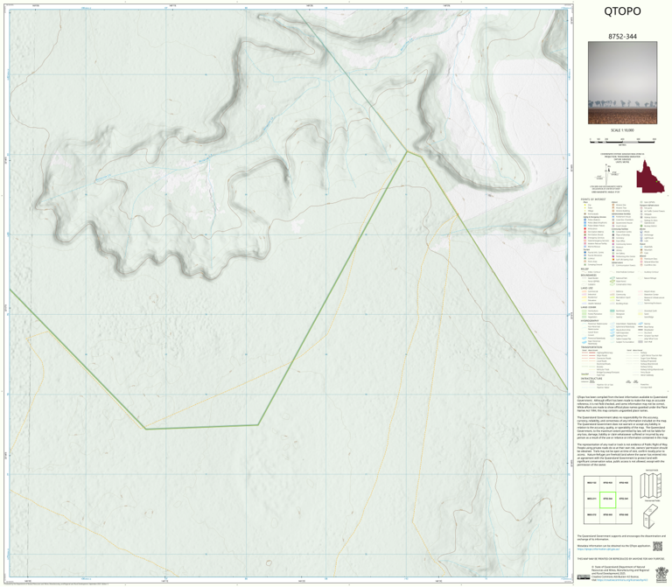Click the 8752-344 sheet number under title
The image size is (672, 587).
(x=622, y=37)
